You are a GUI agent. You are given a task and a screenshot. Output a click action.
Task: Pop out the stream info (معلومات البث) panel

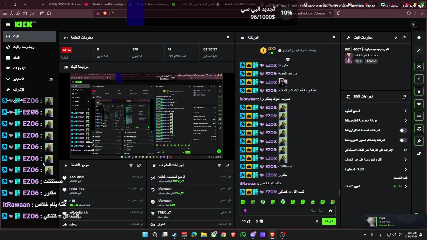click(x=404, y=38)
